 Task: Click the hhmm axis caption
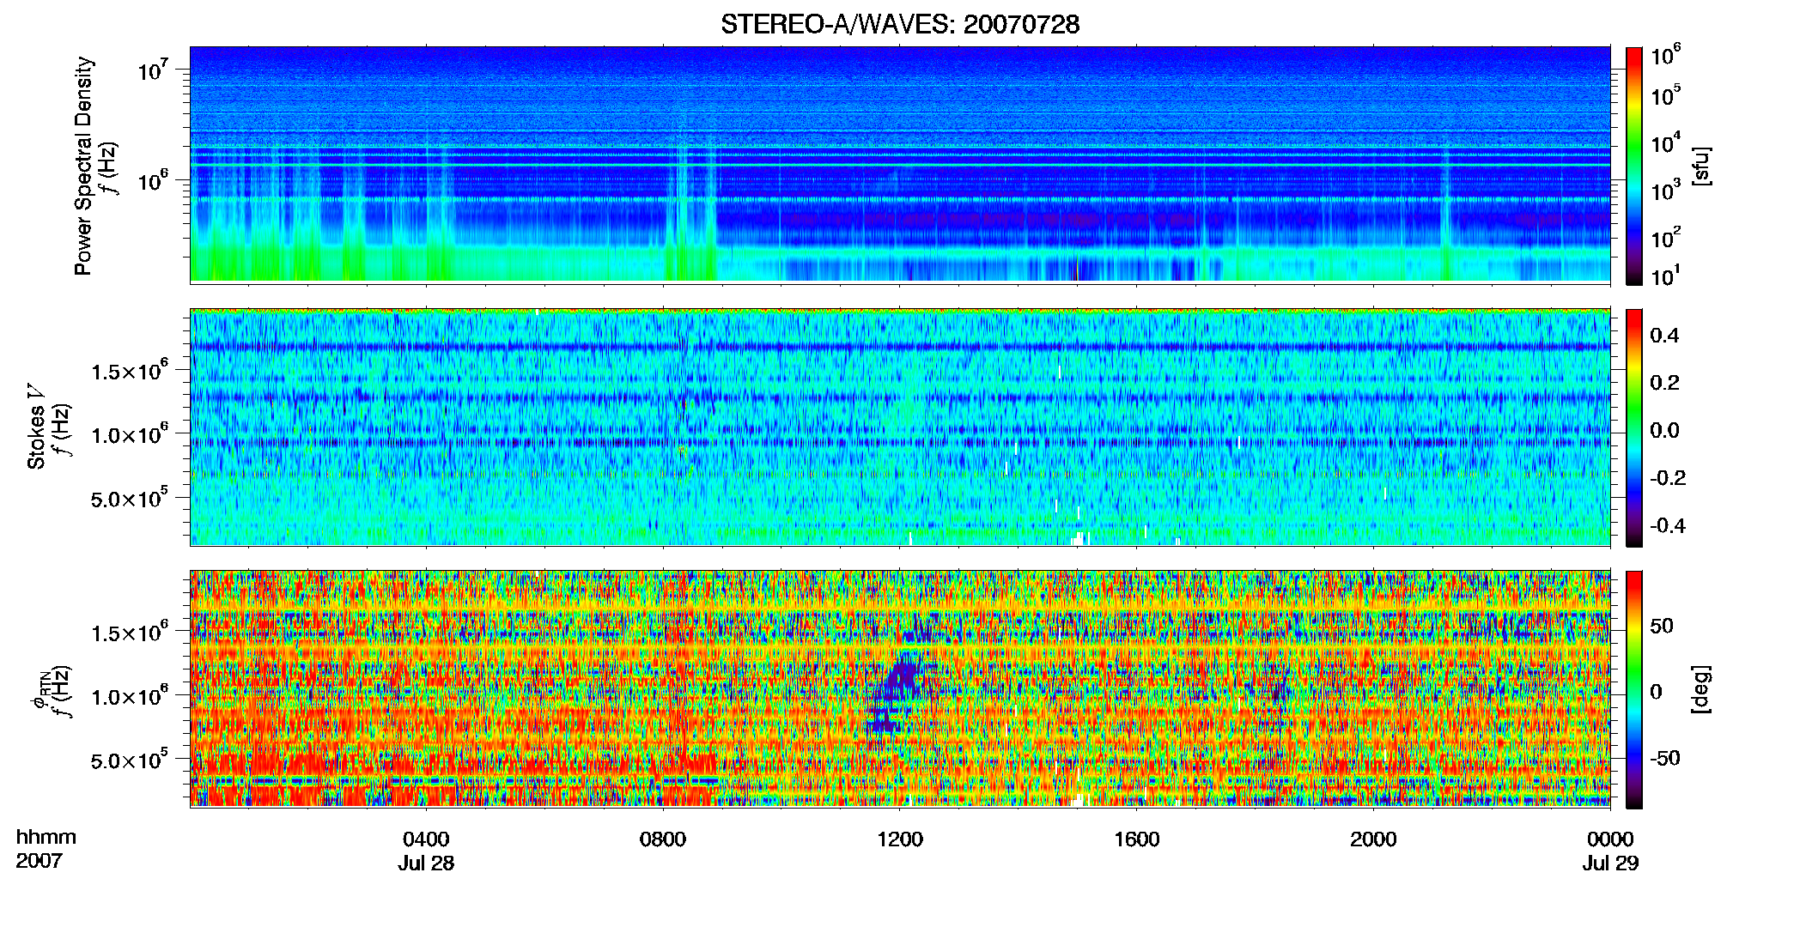pyautogui.click(x=46, y=838)
